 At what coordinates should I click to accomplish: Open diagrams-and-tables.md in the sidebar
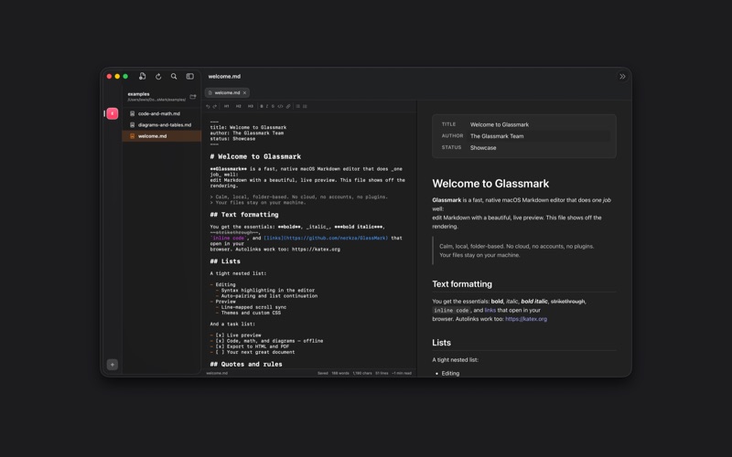(162, 125)
